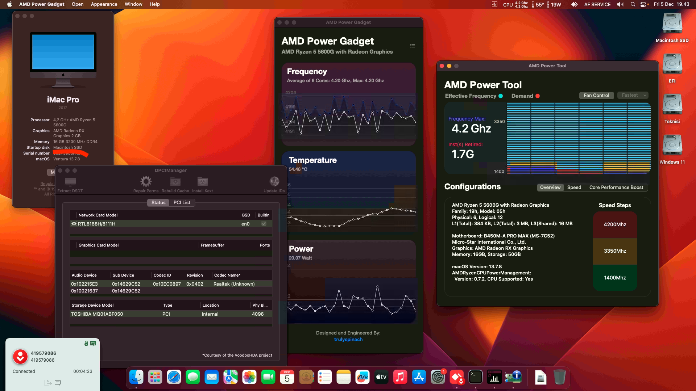The height and width of the screenshot is (391, 696).
Task: Open the Fastest fan speed dropdown
Action: [633, 95]
